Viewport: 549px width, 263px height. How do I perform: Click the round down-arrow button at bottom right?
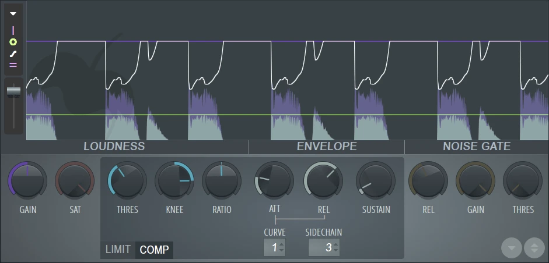pos(512,248)
